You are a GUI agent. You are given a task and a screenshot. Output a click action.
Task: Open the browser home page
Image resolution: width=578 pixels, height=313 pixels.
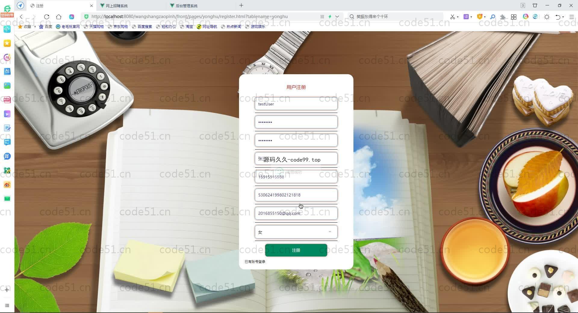pos(59,17)
